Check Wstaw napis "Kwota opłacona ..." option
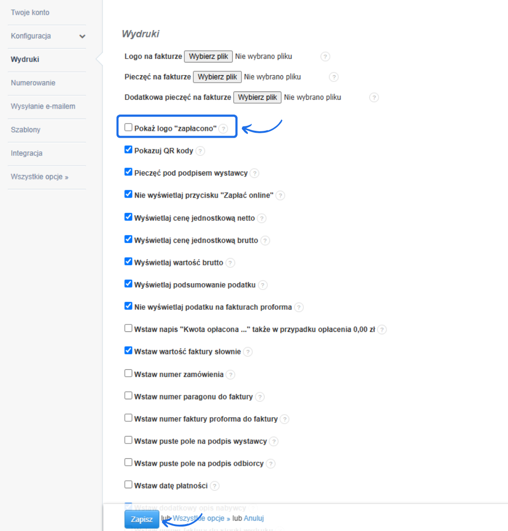This screenshot has width=508, height=531. pyautogui.click(x=128, y=328)
